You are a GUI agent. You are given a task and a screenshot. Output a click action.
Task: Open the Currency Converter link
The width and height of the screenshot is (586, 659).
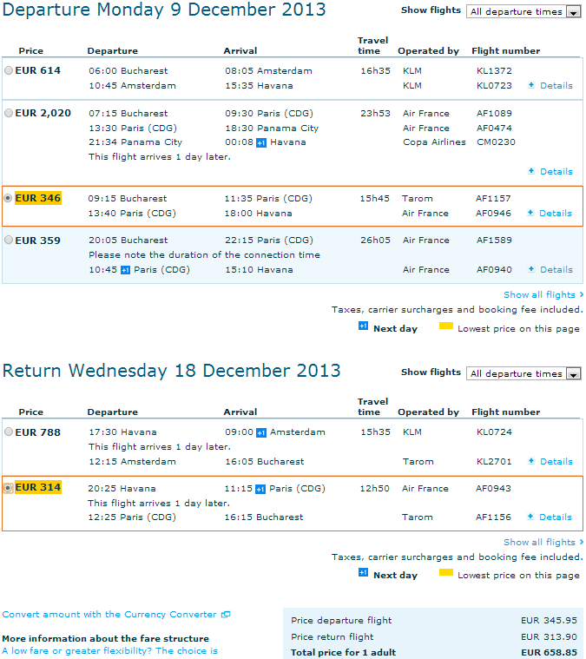click(109, 615)
